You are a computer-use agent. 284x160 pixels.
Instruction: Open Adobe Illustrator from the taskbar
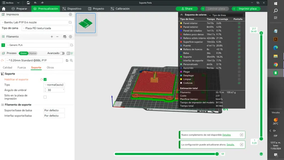pos(276,39)
